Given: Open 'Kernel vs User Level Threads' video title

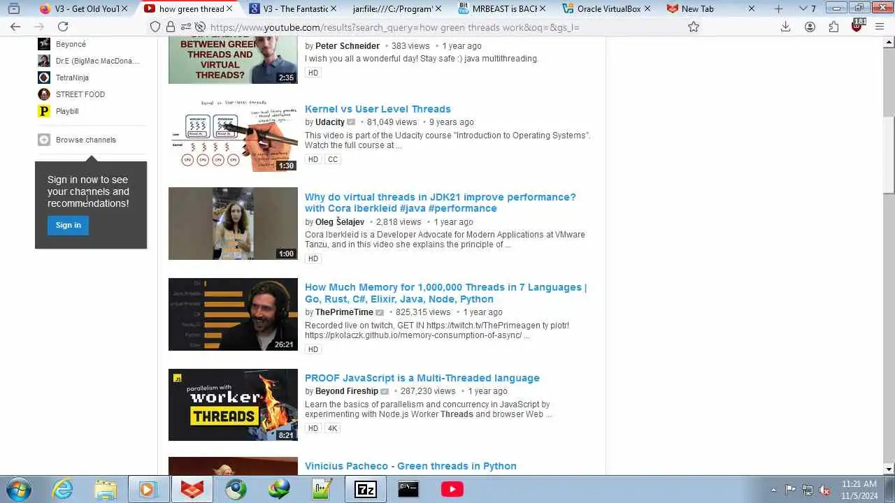Looking at the screenshot, I should click(x=378, y=109).
